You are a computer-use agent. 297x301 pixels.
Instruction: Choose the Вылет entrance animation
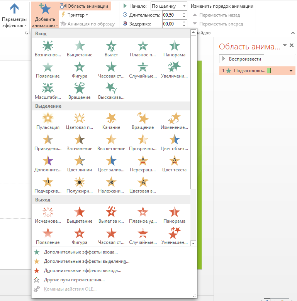click(x=111, y=49)
